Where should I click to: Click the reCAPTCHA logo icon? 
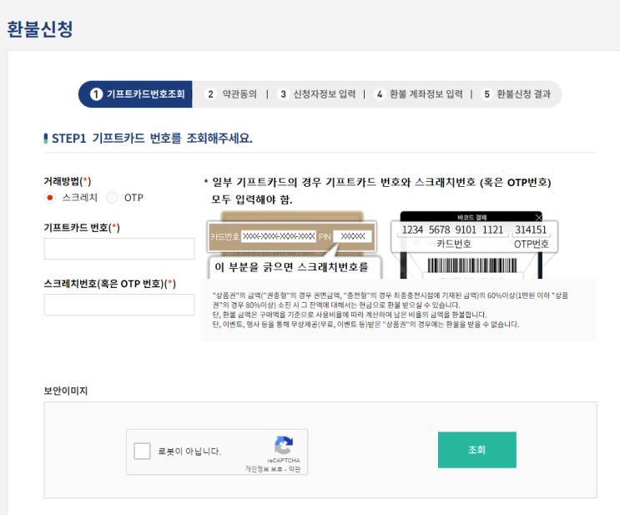(x=284, y=445)
